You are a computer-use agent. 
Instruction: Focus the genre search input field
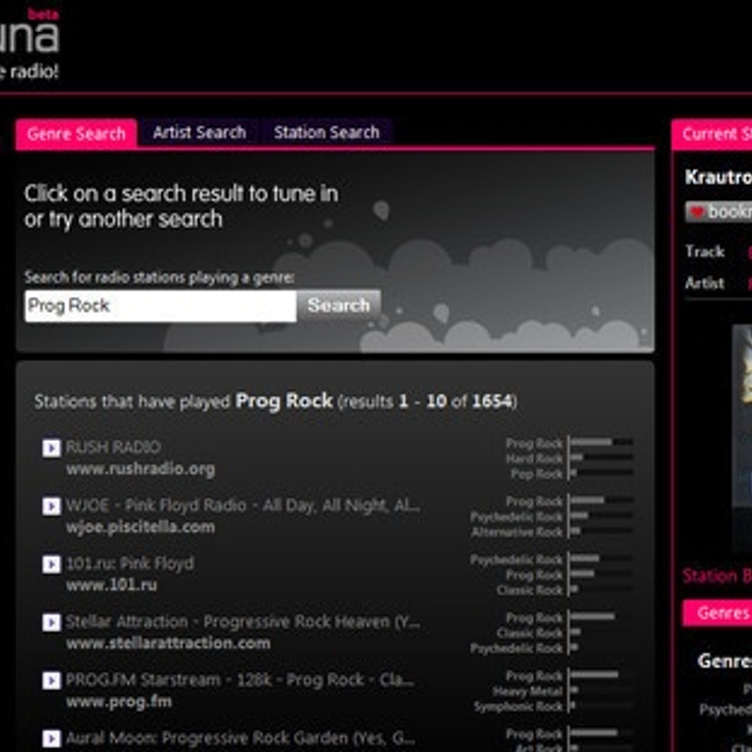(x=161, y=306)
